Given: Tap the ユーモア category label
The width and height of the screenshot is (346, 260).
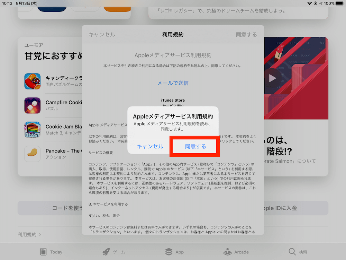Looking at the screenshot, I should point(34,45).
